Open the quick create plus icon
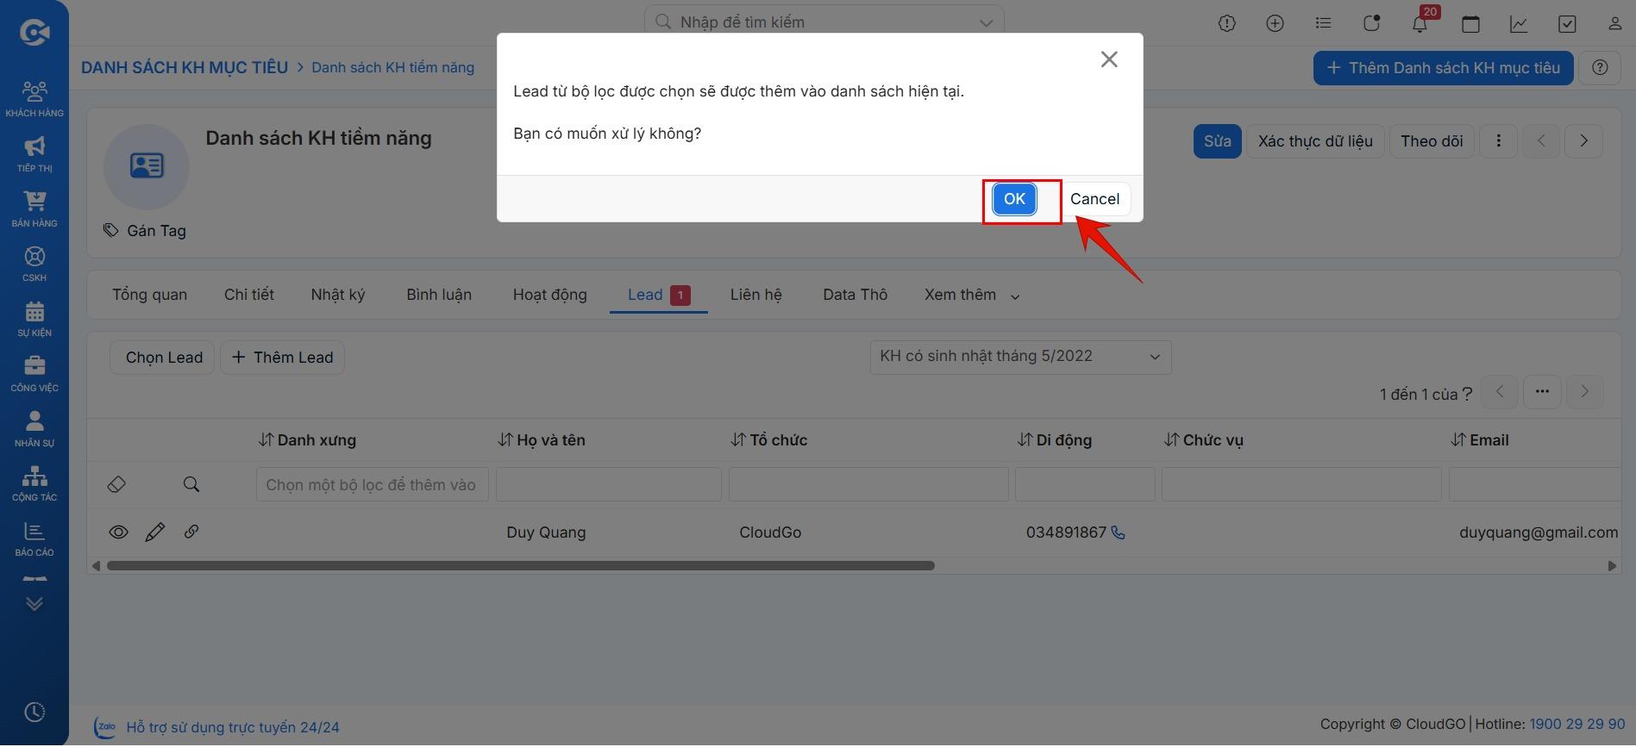The image size is (1636, 747). coord(1275,23)
